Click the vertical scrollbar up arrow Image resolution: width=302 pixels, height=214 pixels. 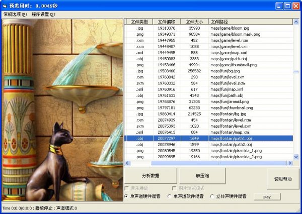(x=295, y=22)
